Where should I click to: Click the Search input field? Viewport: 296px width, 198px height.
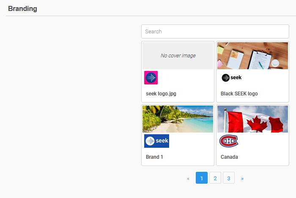coord(215,32)
